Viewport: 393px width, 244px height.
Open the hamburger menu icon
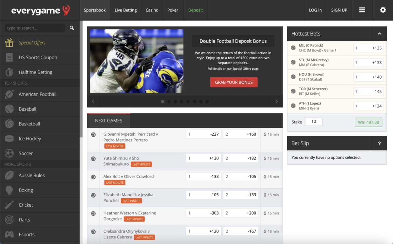click(x=362, y=10)
